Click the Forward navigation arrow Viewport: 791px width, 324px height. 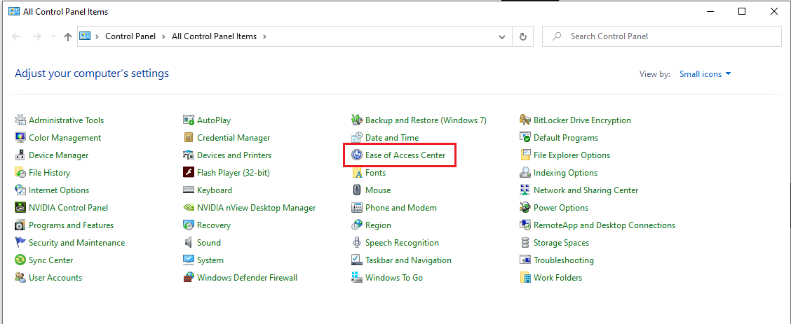pyautogui.click(x=36, y=36)
